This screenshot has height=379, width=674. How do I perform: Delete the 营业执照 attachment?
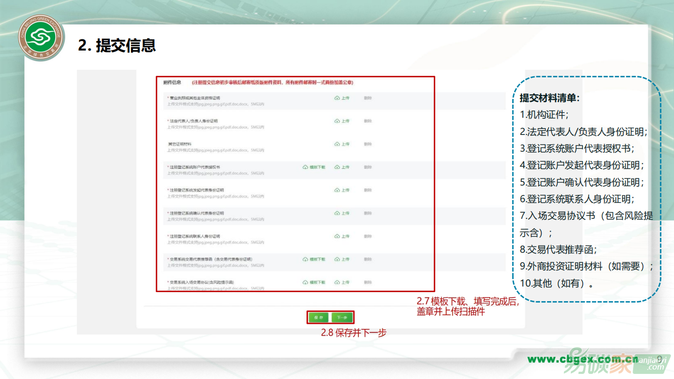point(368,98)
